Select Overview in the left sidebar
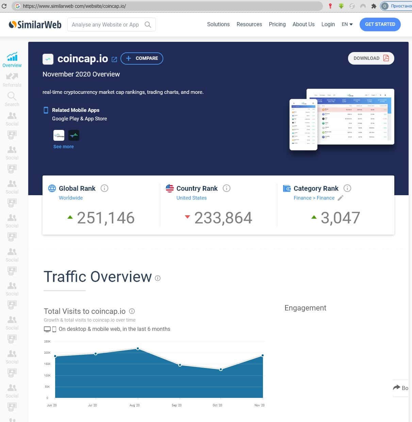The width and height of the screenshot is (412, 422). pos(12,60)
